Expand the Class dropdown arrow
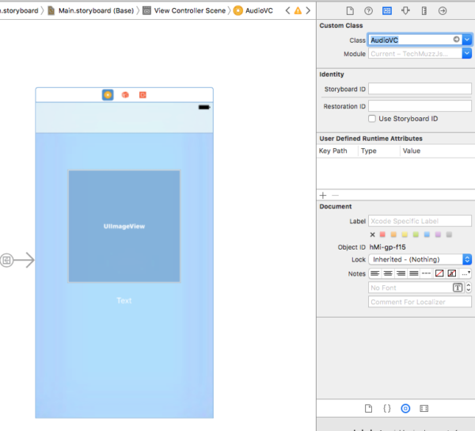The image size is (475, 431). [467, 40]
